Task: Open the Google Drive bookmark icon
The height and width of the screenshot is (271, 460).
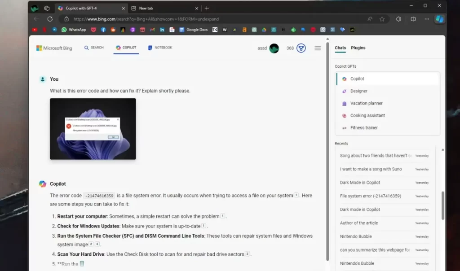Action: (264, 30)
